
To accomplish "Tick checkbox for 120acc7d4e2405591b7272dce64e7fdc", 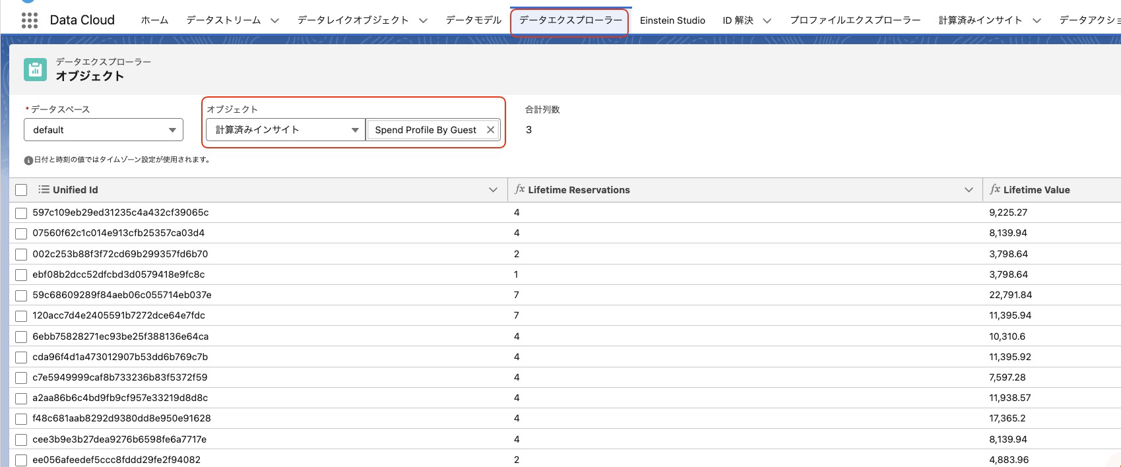I will [21, 316].
